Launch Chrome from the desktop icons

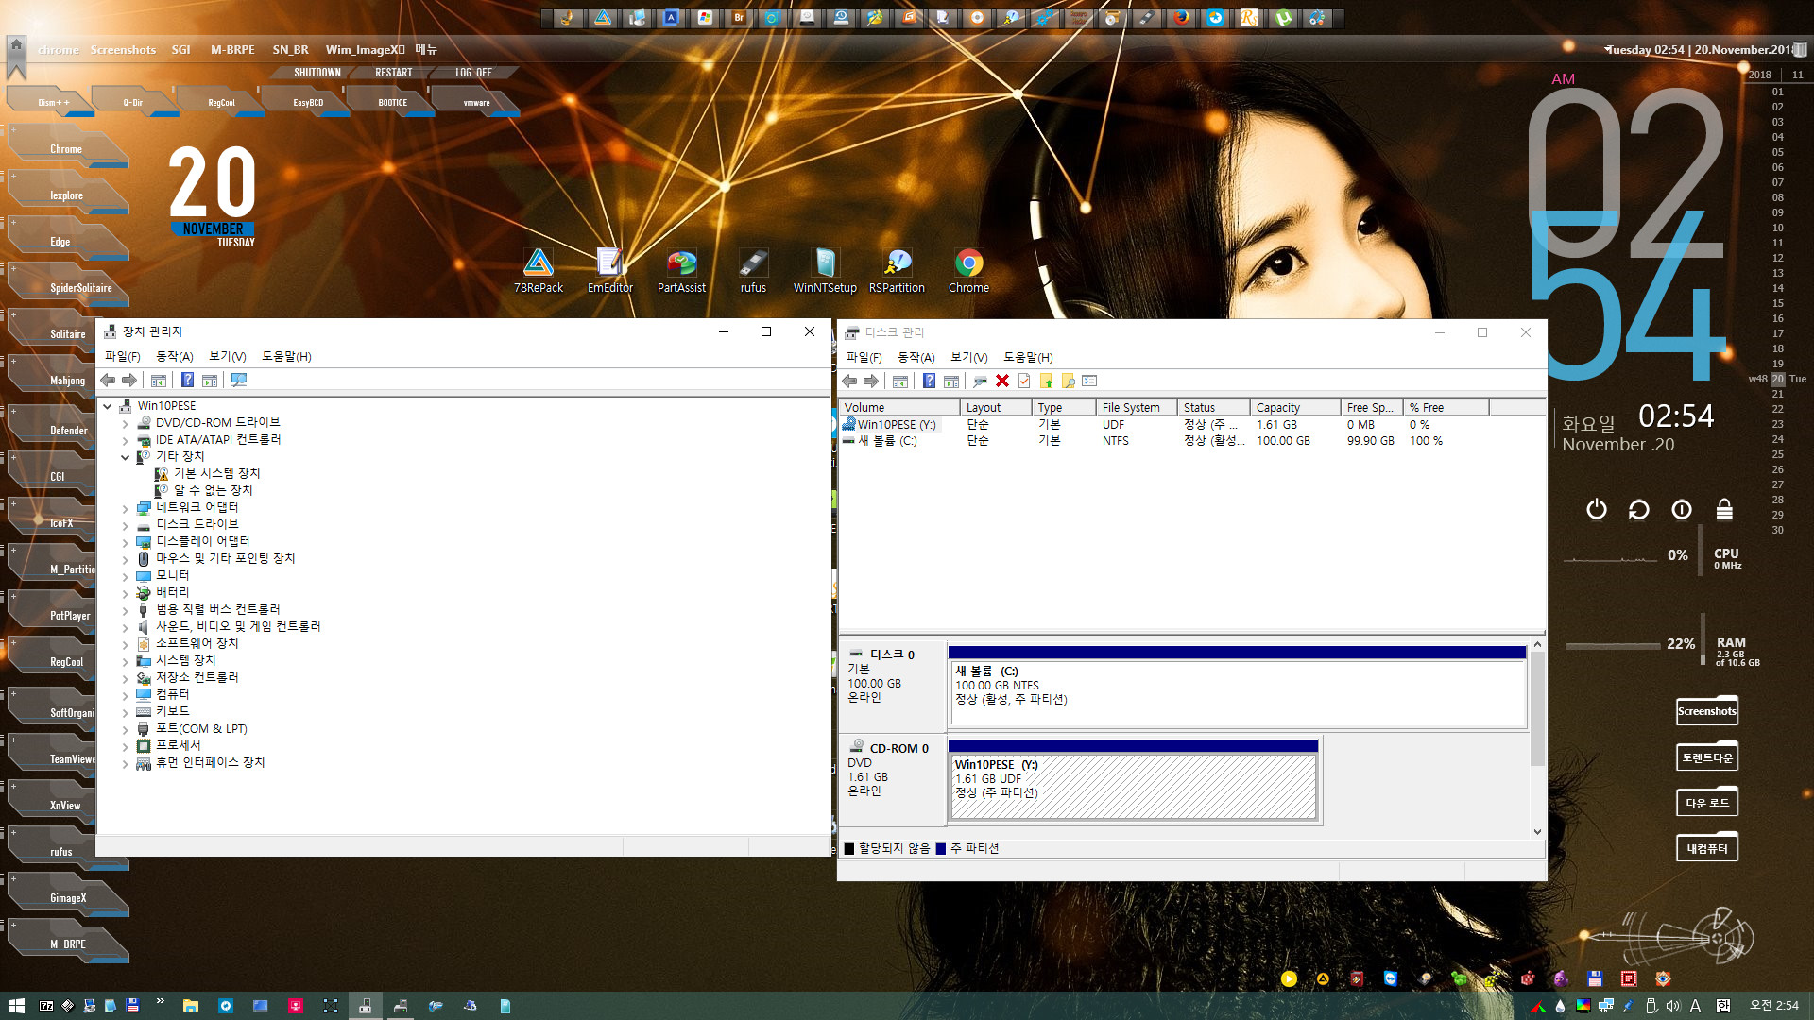[x=968, y=270]
